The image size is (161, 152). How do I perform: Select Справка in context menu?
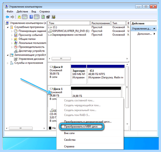pyautogui.click(x=69, y=146)
